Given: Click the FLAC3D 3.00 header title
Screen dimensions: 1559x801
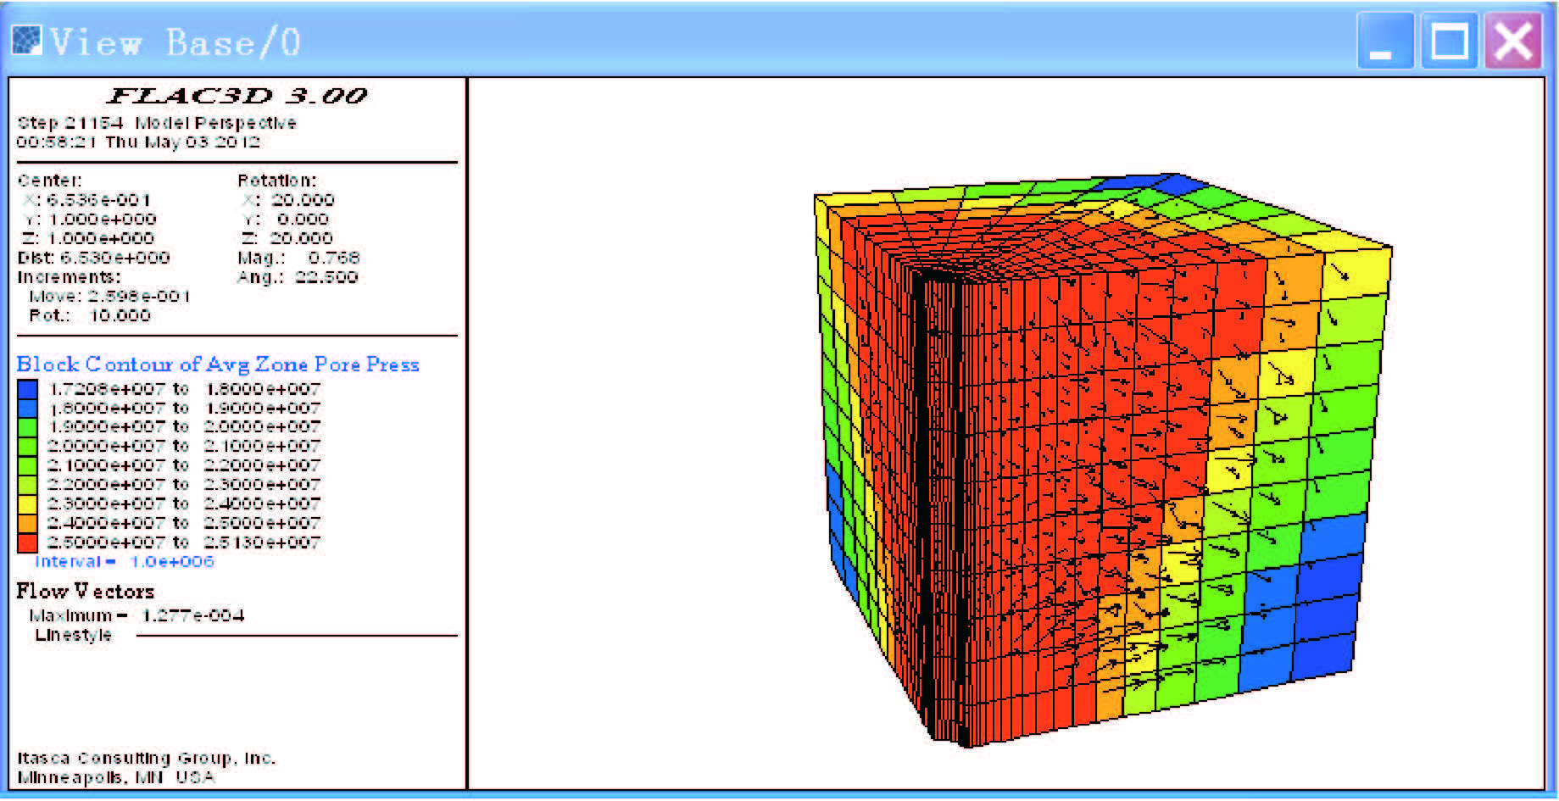Looking at the screenshot, I should [237, 96].
